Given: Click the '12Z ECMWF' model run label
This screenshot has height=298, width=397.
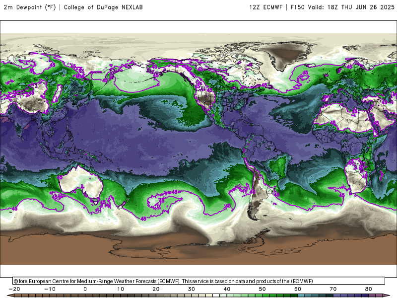Looking at the screenshot, I should (266, 7).
